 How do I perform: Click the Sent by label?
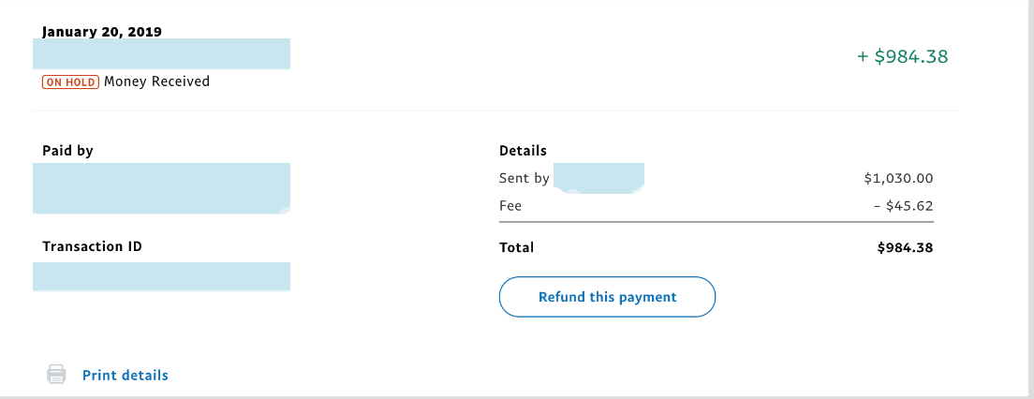point(524,178)
